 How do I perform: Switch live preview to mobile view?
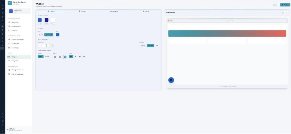(x=286, y=13)
